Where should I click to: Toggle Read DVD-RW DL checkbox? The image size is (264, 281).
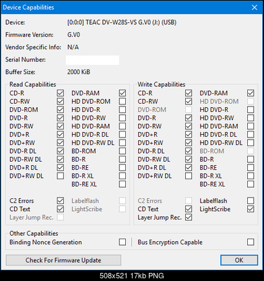pyautogui.click(x=61, y=159)
